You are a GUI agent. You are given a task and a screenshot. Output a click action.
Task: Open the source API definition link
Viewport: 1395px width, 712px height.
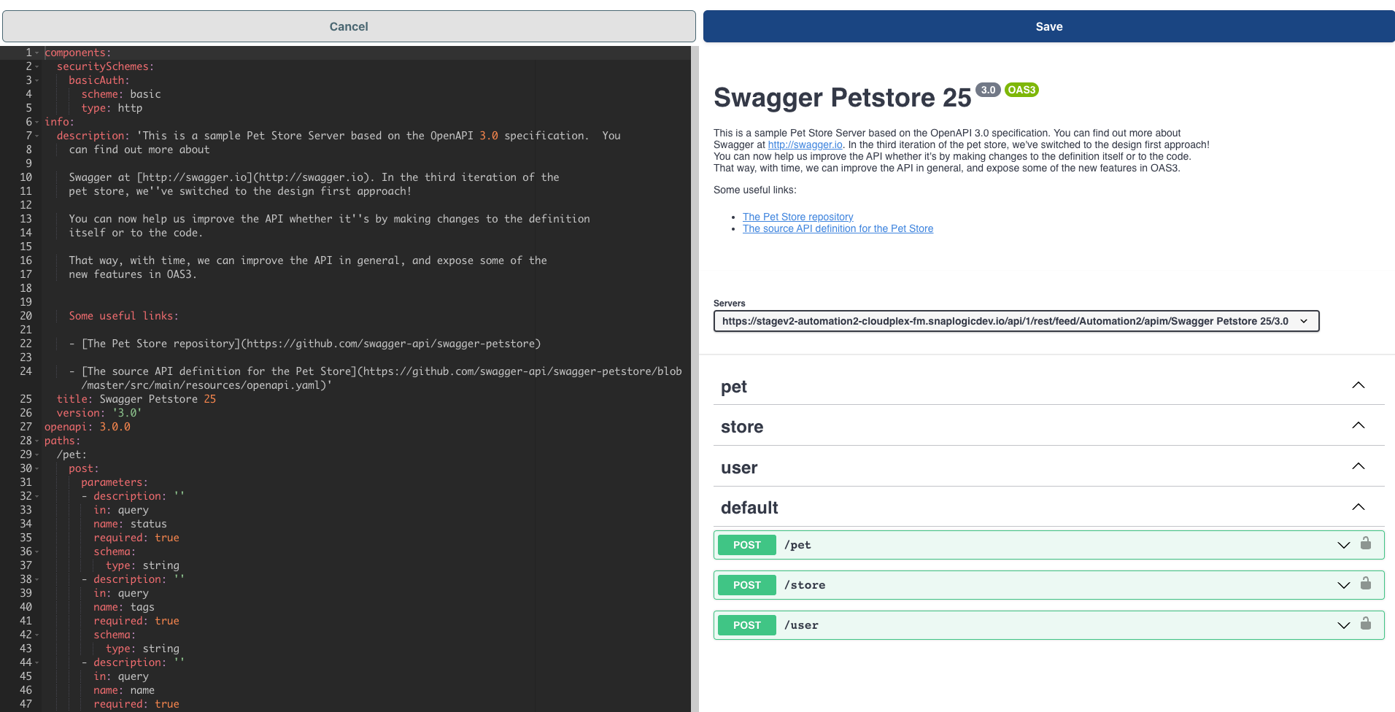click(838, 228)
